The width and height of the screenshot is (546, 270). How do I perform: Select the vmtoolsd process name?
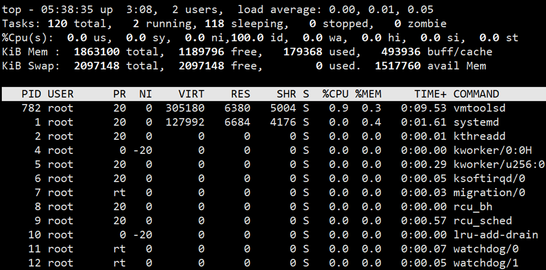[x=479, y=108]
